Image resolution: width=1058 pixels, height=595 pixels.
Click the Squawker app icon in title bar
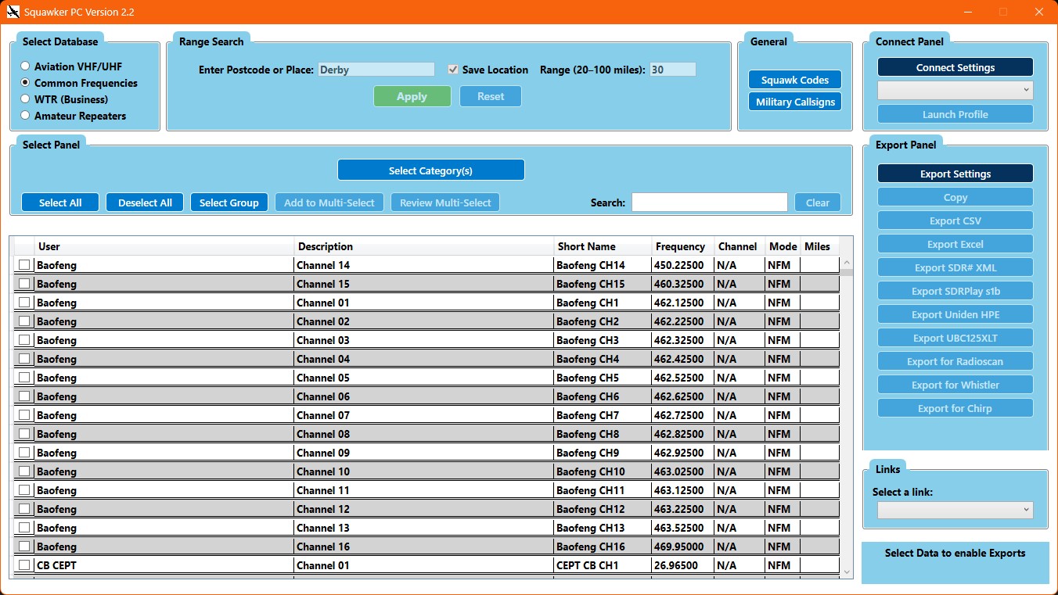(13, 12)
